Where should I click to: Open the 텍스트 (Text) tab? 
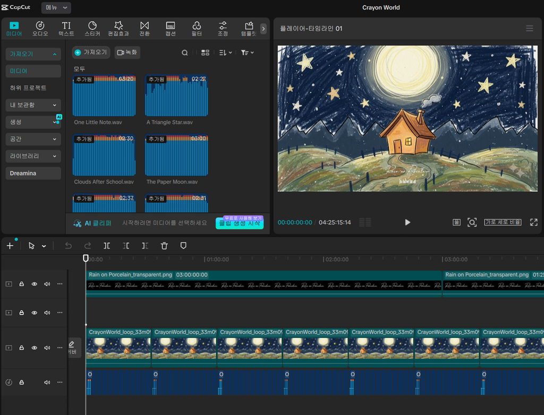66,29
